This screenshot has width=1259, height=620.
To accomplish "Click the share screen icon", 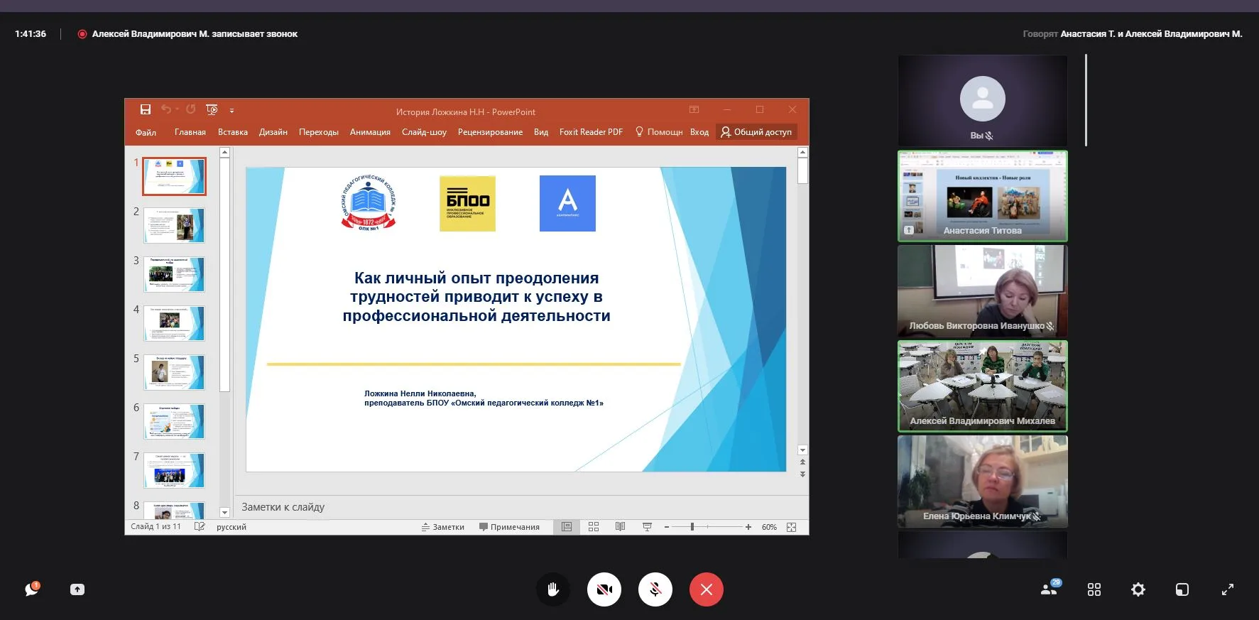I will click(x=77, y=589).
